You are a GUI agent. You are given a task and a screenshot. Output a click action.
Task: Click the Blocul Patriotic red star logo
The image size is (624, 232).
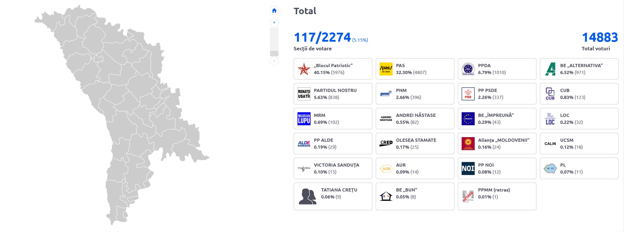pos(304,69)
